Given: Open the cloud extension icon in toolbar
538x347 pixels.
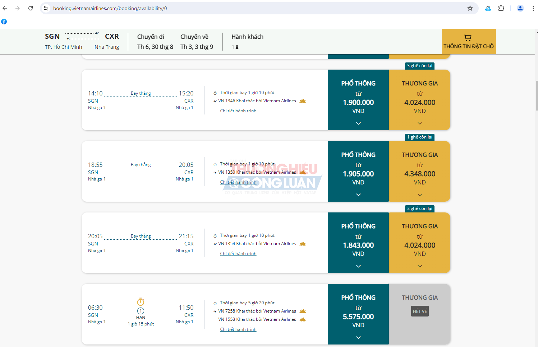Looking at the screenshot, I should click(x=488, y=8).
